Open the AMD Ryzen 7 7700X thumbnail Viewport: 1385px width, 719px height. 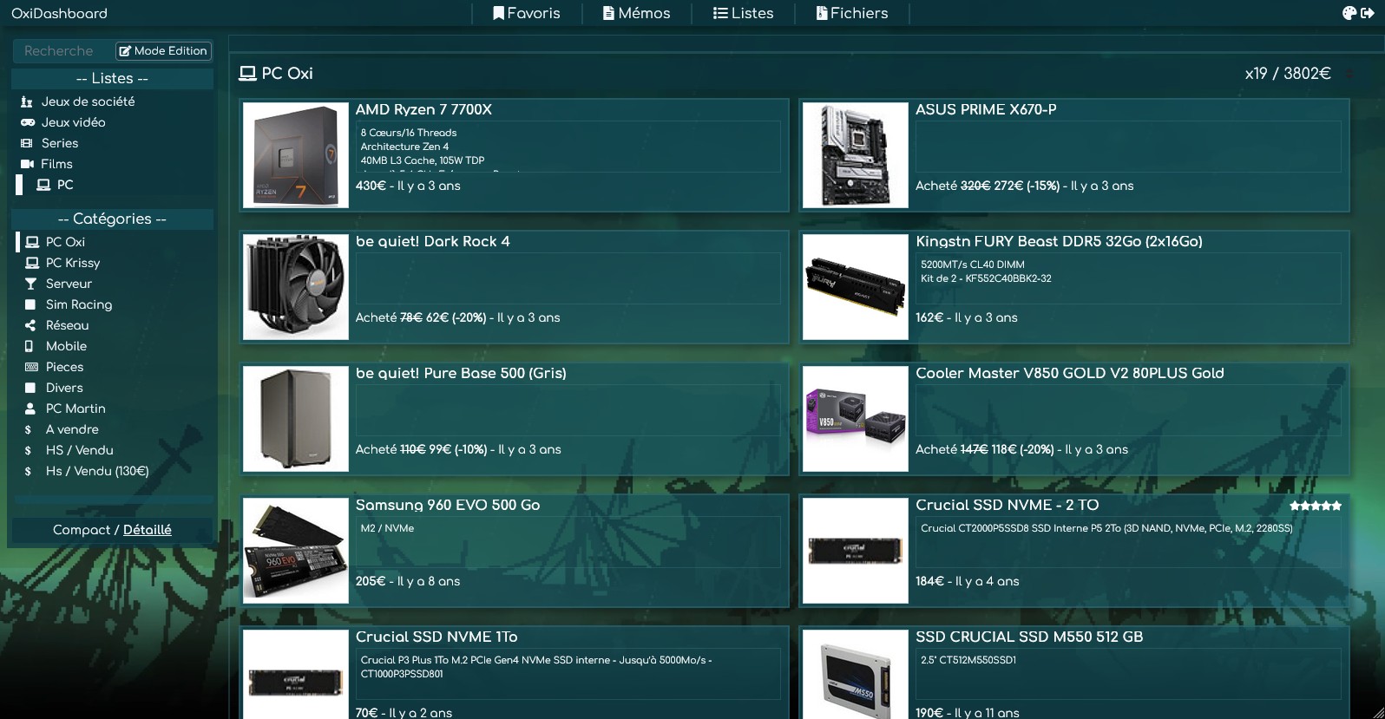click(x=296, y=155)
